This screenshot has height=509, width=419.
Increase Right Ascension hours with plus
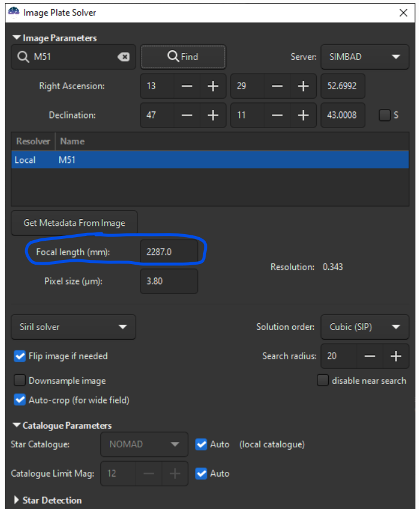click(x=213, y=86)
